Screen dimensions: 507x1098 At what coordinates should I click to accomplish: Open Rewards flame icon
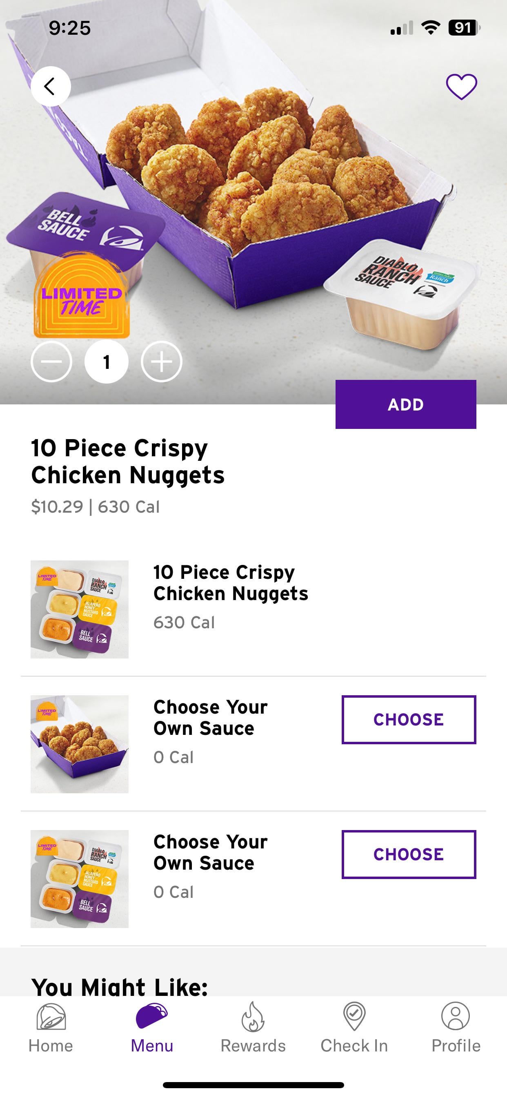253,1017
